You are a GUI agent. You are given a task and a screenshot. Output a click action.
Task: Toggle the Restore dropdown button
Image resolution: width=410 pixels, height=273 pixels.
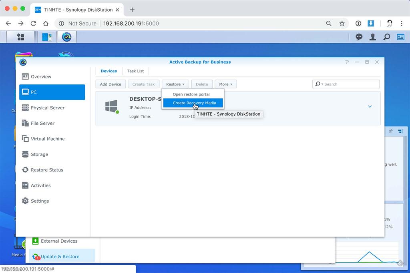(175, 84)
